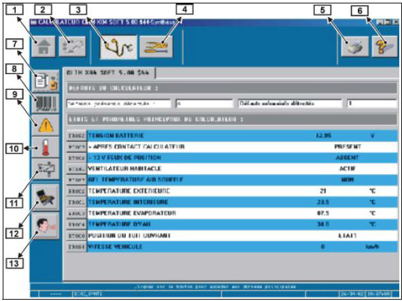Click the stored faults count field showing 1
Viewport: 402px width, 301px height.
click(x=372, y=104)
